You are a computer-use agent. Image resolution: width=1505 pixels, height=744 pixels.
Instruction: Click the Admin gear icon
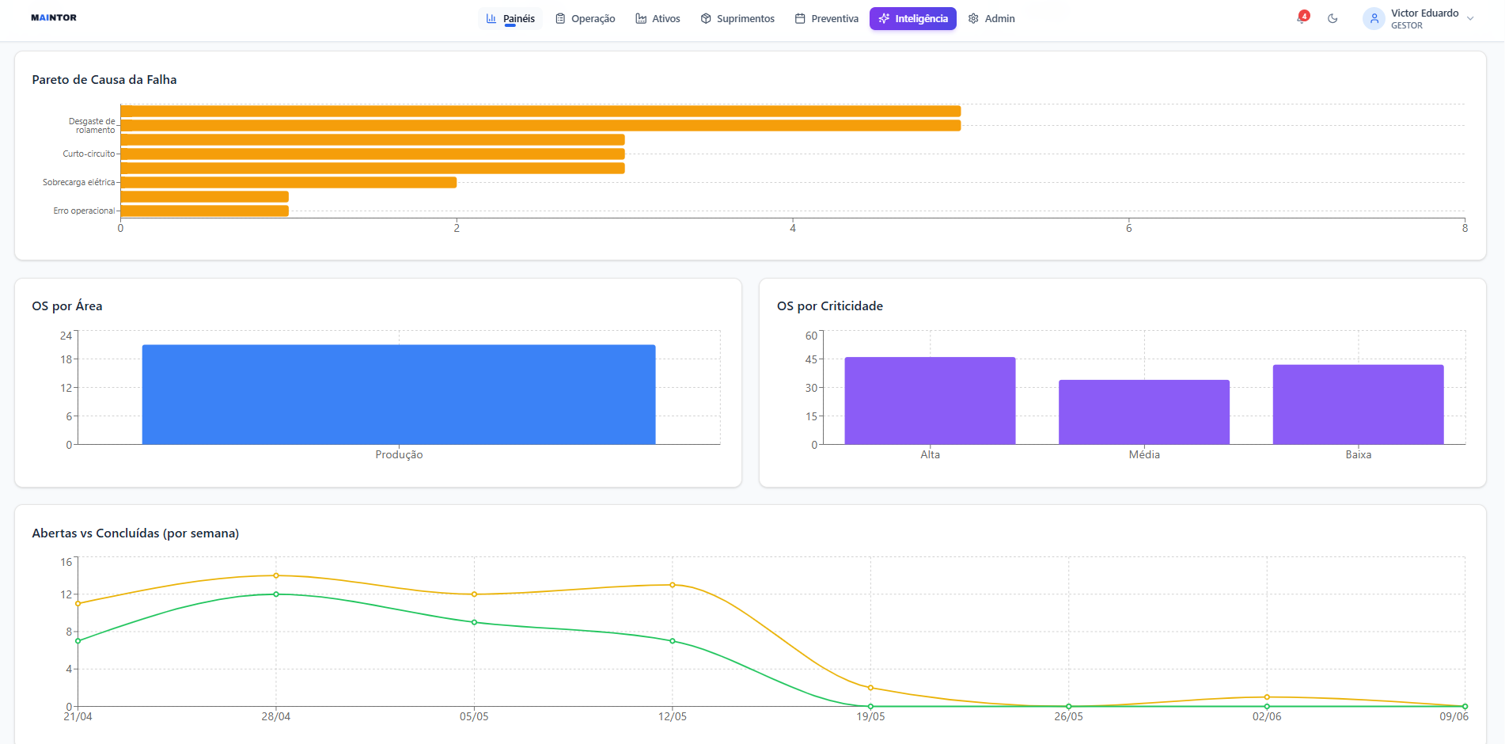point(973,18)
